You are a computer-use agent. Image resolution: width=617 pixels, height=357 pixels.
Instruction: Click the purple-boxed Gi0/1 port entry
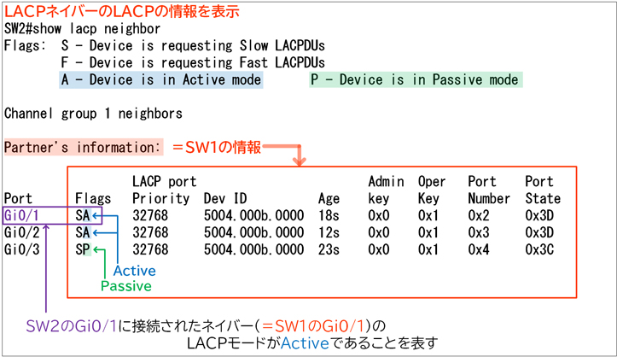[23, 215]
